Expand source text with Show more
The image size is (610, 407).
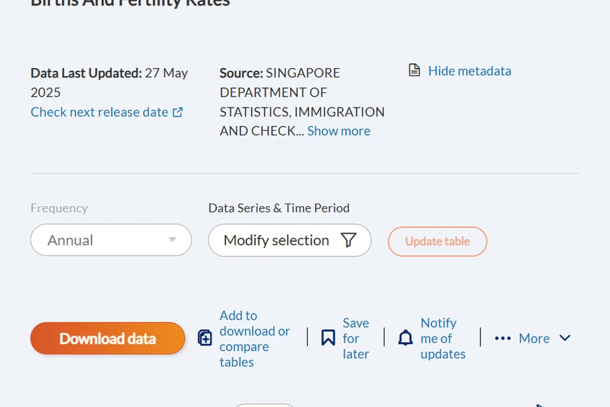coord(339,131)
